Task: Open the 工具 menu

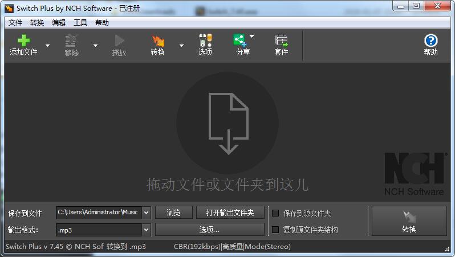Action: pos(80,23)
